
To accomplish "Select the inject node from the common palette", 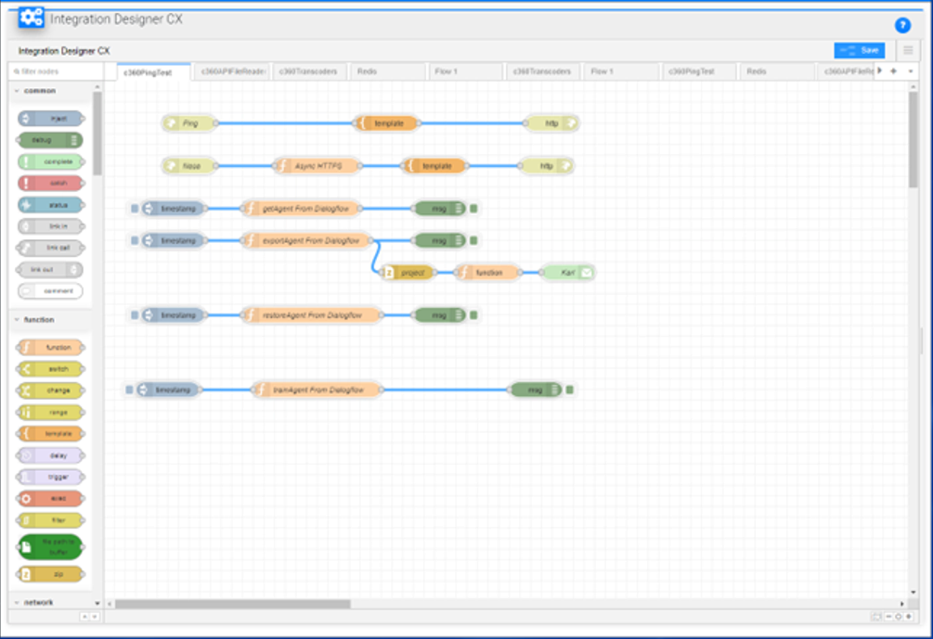I will (x=48, y=118).
